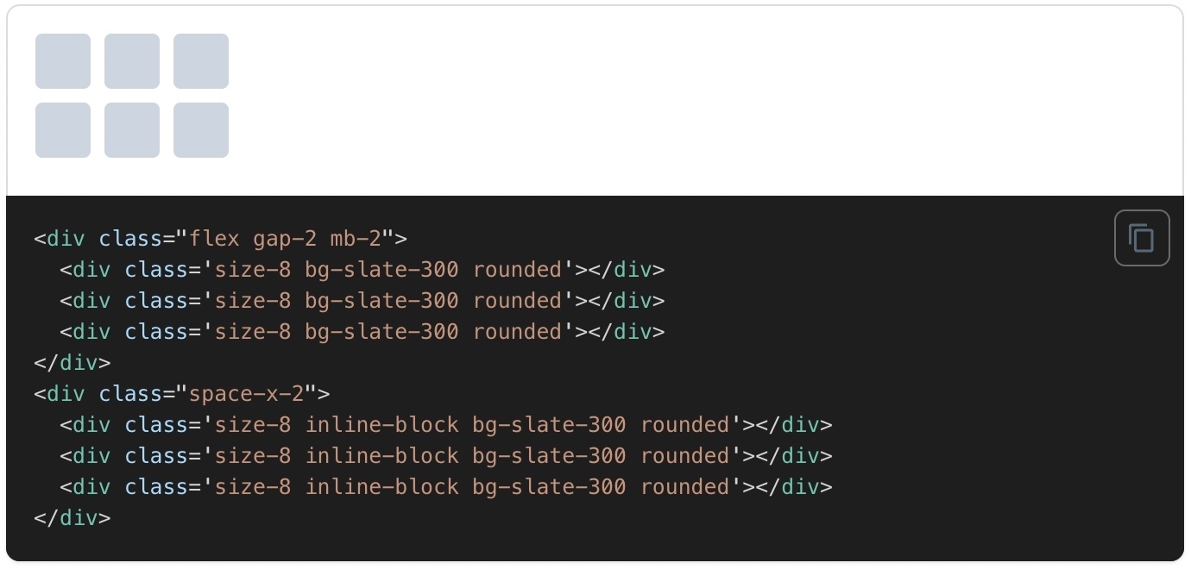Copy the code snippet to clipboard

[1141, 238]
